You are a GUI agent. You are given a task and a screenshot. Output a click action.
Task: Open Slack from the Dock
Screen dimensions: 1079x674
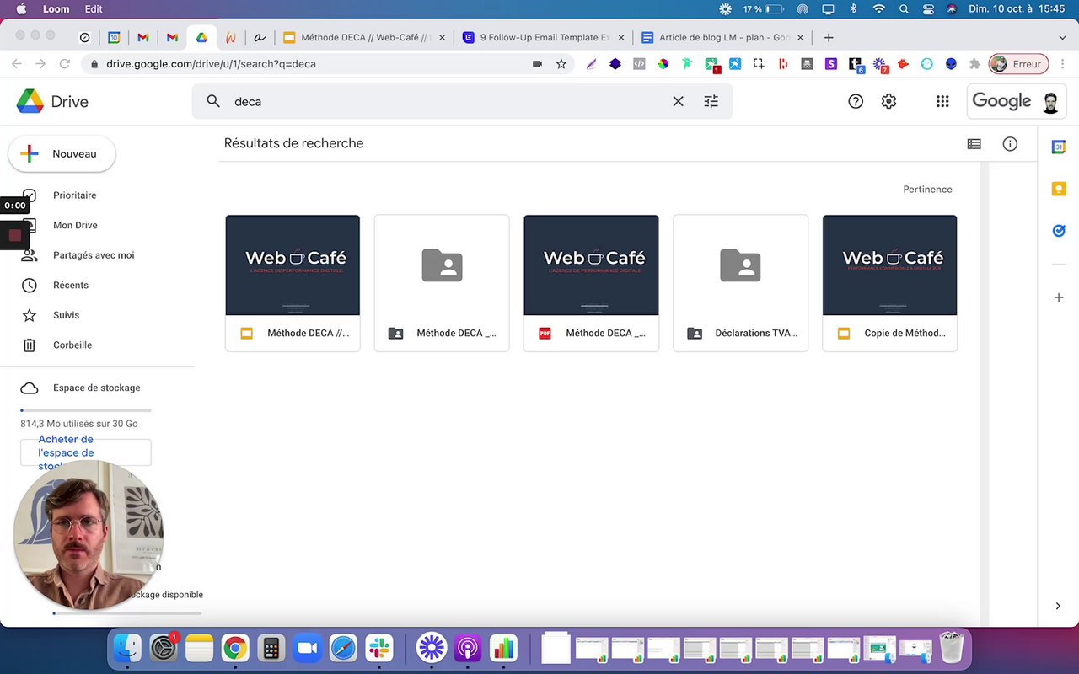(x=379, y=648)
